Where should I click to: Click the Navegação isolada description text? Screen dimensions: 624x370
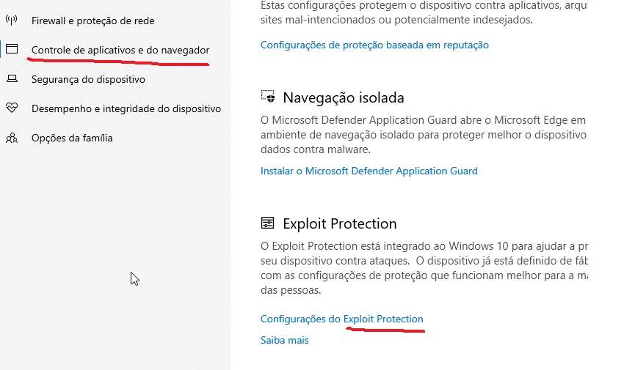click(x=424, y=134)
